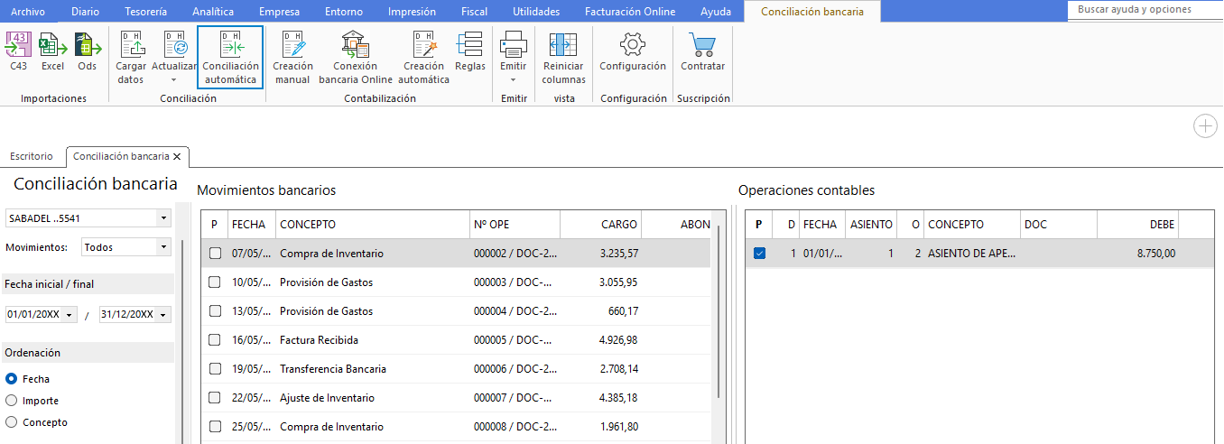
Task: Open the final date 31/12/20XX picker
Action: point(163,314)
